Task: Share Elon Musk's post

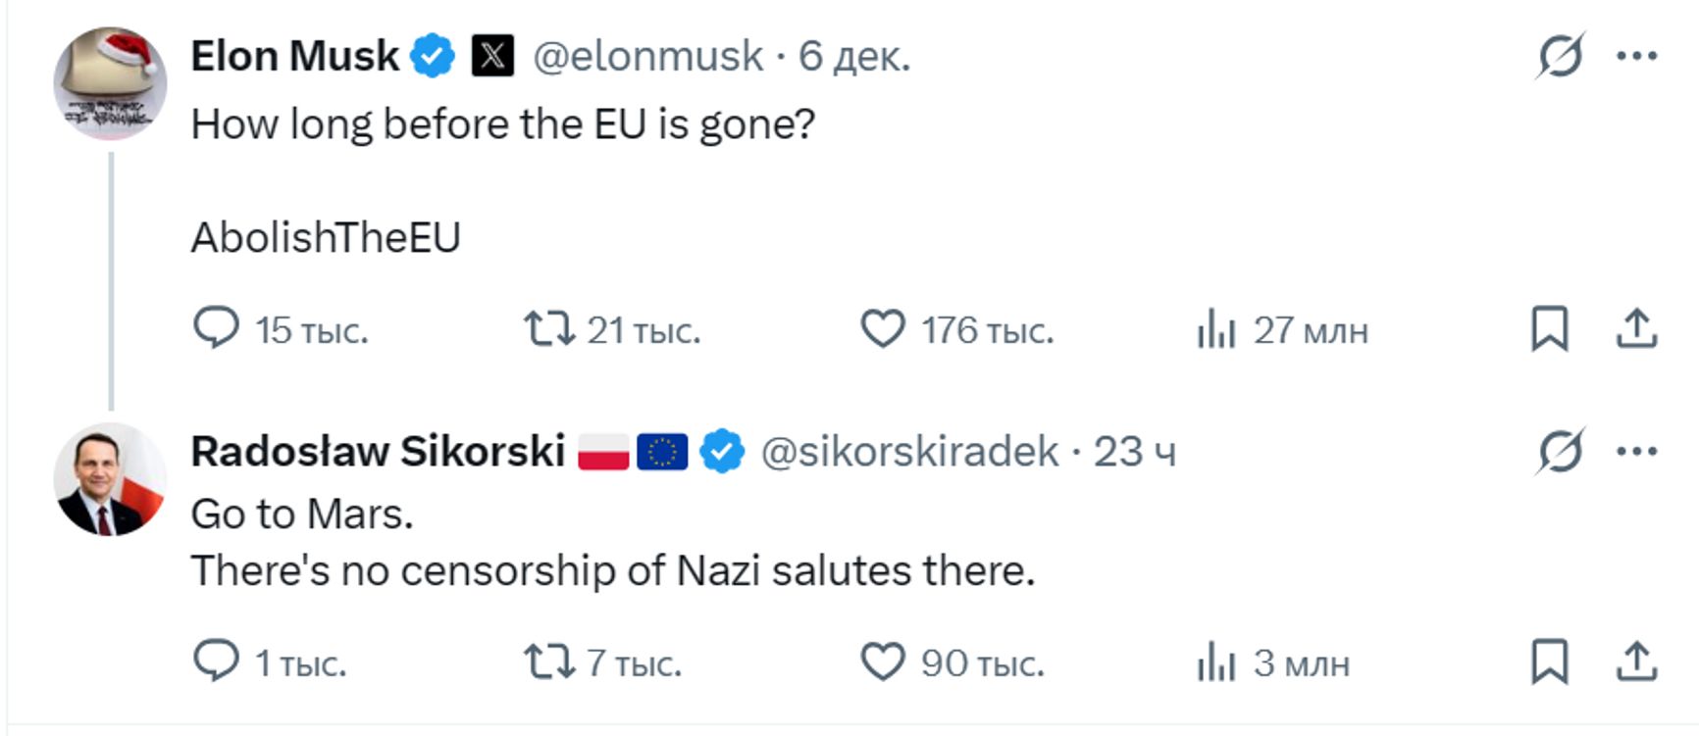Action: 1636,329
